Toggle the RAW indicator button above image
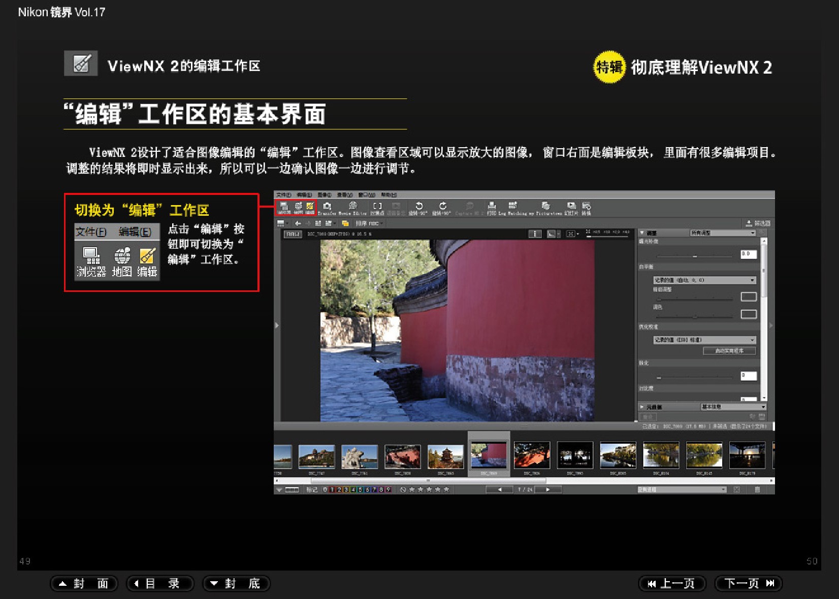The image size is (839, 599). [x=293, y=234]
